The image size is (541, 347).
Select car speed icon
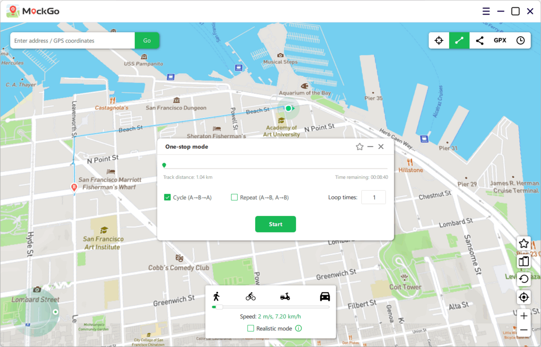click(x=325, y=296)
